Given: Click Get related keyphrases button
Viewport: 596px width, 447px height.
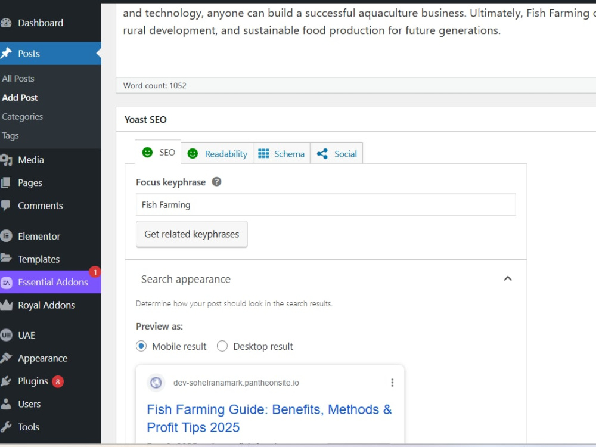Looking at the screenshot, I should pyautogui.click(x=191, y=234).
